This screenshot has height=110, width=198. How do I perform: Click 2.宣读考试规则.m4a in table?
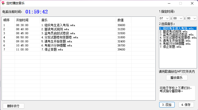click(55, 29)
